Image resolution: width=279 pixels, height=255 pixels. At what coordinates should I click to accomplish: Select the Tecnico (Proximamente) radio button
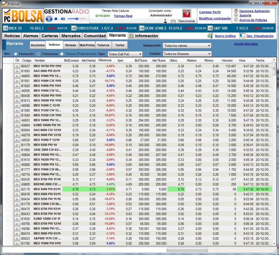(x=62, y=54)
